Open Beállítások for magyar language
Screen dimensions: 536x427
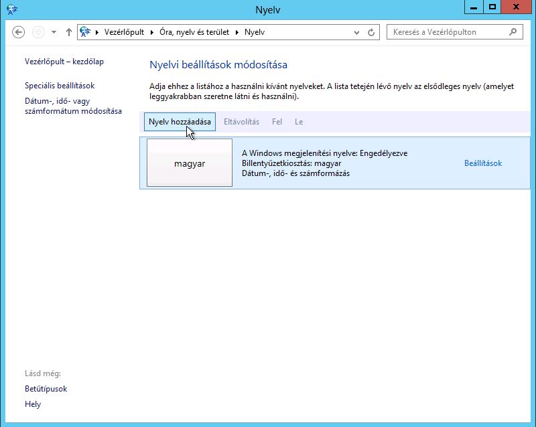point(482,163)
